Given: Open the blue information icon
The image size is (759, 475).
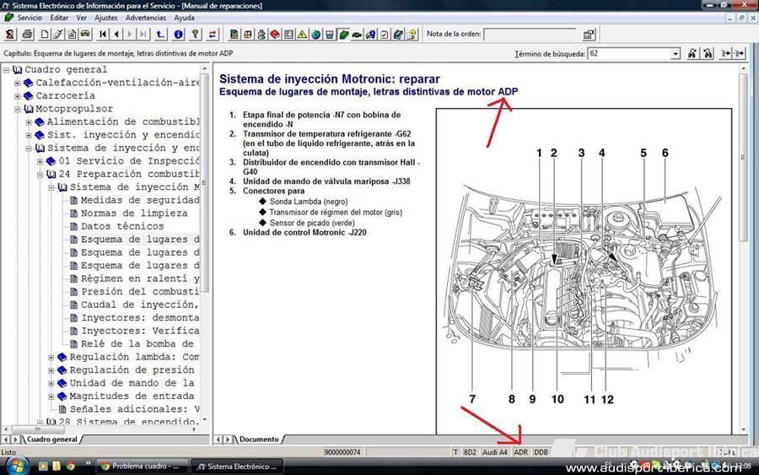Looking at the screenshot, I should (178, 35).
